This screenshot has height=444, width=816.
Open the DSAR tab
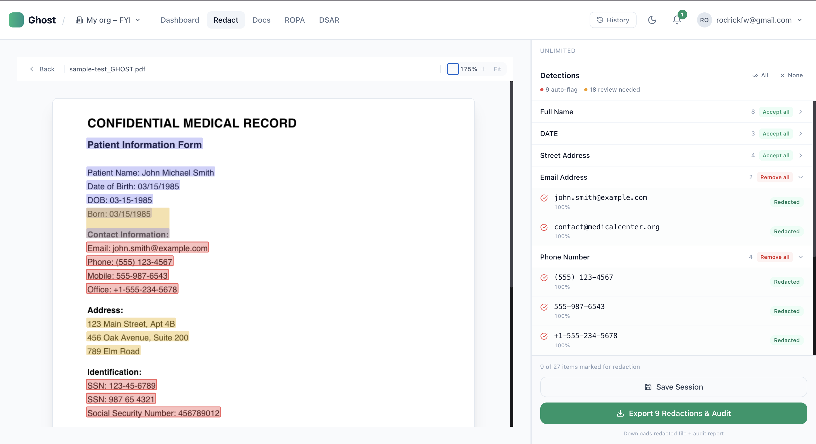(329, 20)
